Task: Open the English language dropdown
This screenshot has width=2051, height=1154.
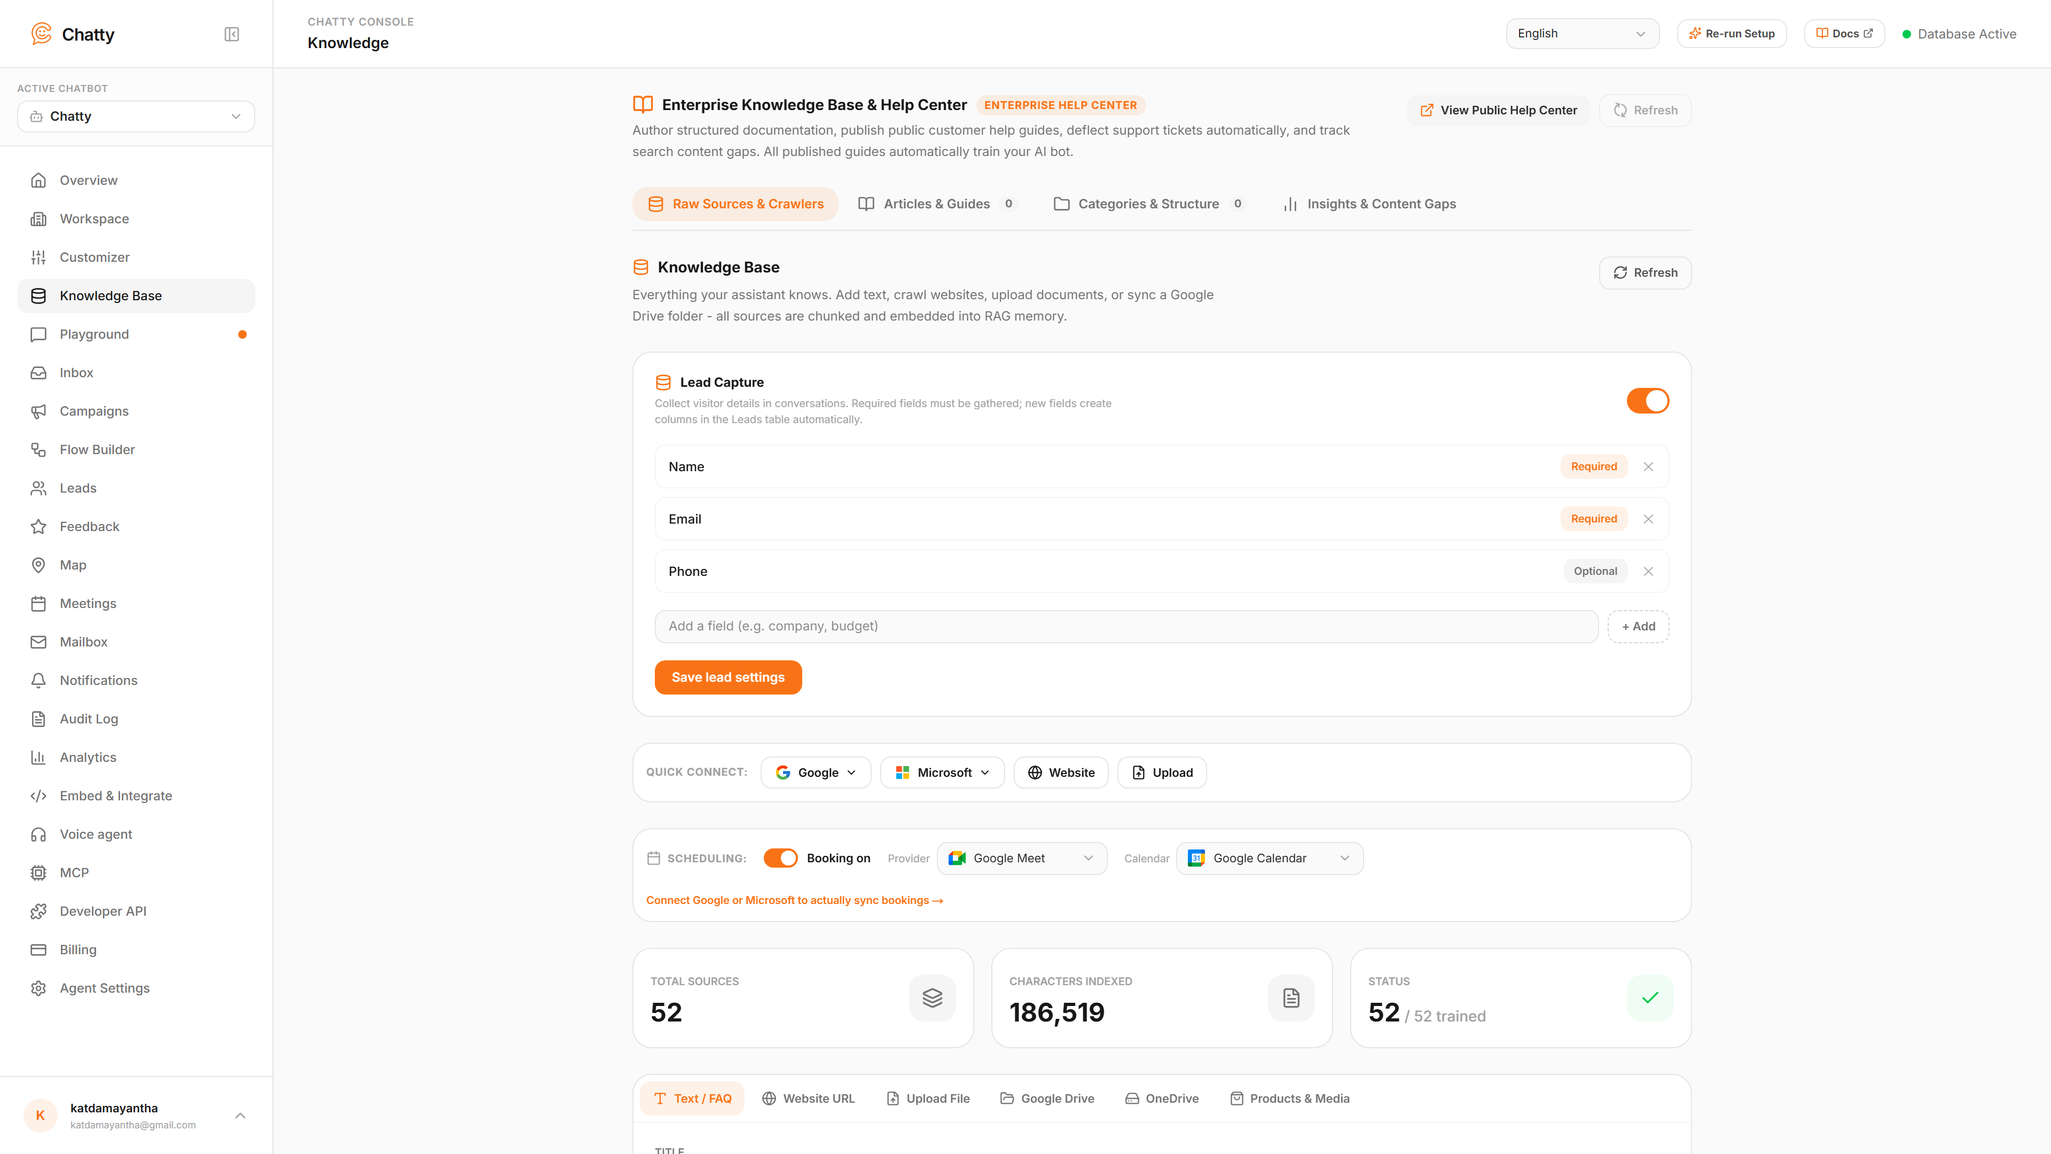Action: point(1582,34)
